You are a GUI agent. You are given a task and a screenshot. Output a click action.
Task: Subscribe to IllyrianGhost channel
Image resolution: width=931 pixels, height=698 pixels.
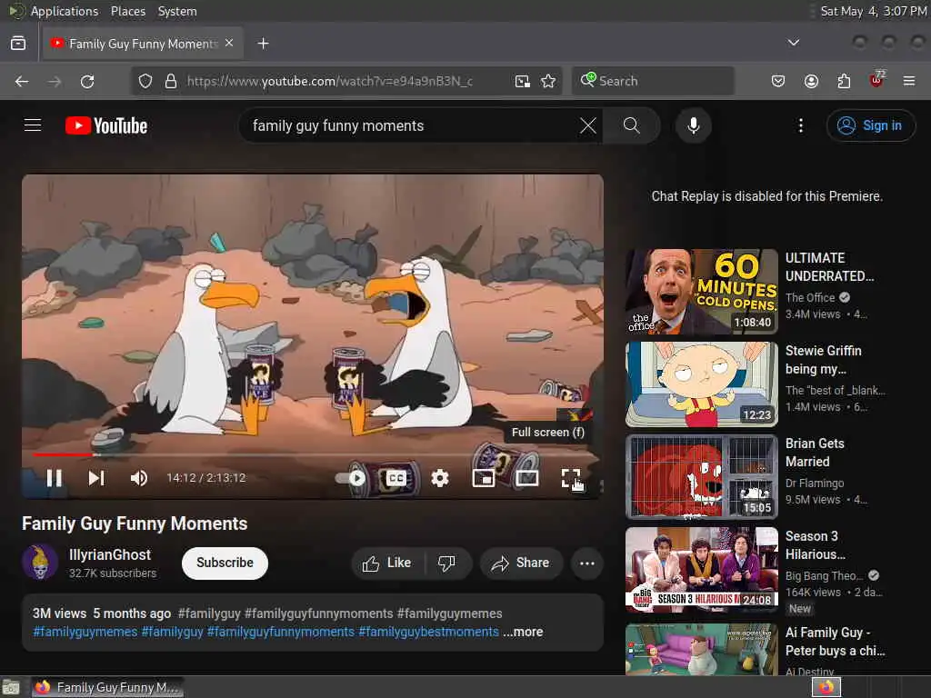225,563
